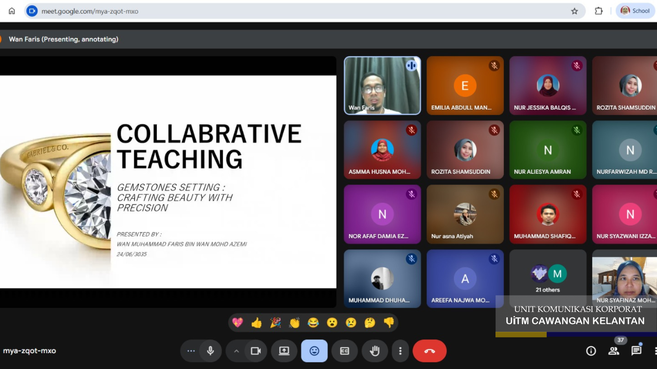Click the camera site info icon in the address bar
This screenshot has height=369, width=657.
tap(32, 11)
